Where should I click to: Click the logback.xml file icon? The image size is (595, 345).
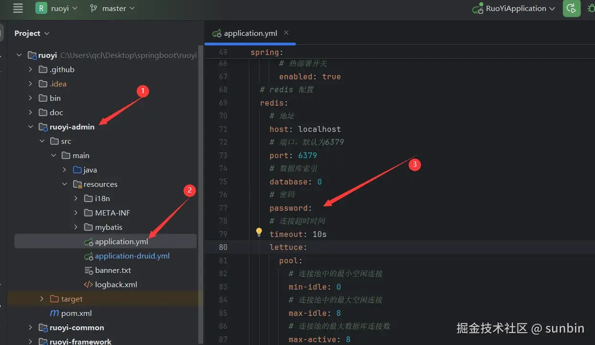click(x=88, y=284)
